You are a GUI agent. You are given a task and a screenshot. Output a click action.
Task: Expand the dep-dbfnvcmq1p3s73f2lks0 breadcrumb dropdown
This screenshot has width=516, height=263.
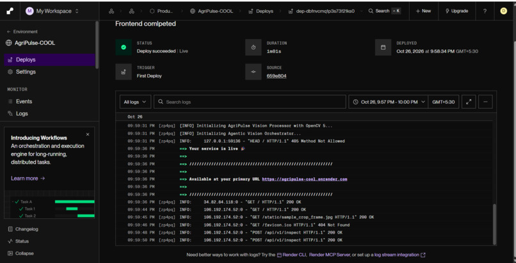point(362,11)
